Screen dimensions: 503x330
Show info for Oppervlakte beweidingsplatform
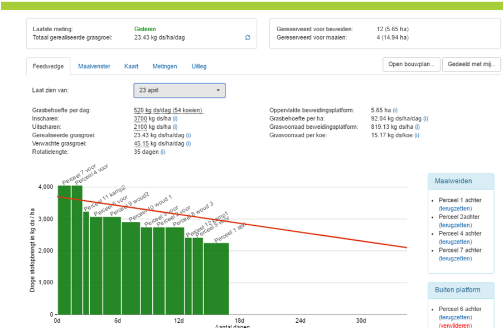point(395,110)
